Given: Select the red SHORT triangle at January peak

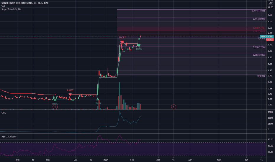Looking at the screenshot, I should (122, 42).
